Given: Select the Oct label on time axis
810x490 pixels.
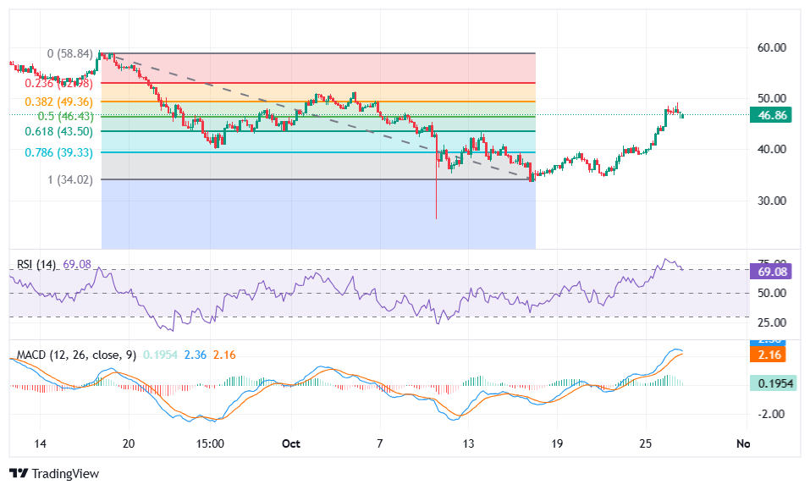Looking at the screenshot, I should coord(290,443).
